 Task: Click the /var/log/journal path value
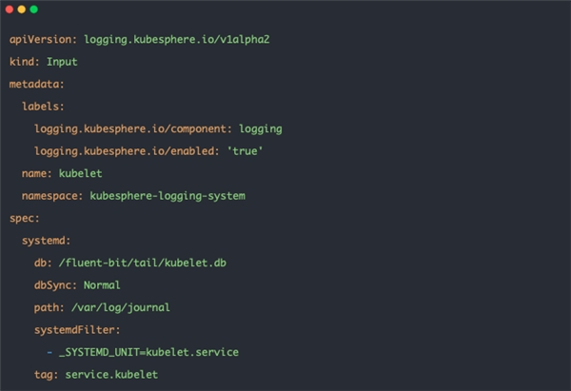coord(114,307)
